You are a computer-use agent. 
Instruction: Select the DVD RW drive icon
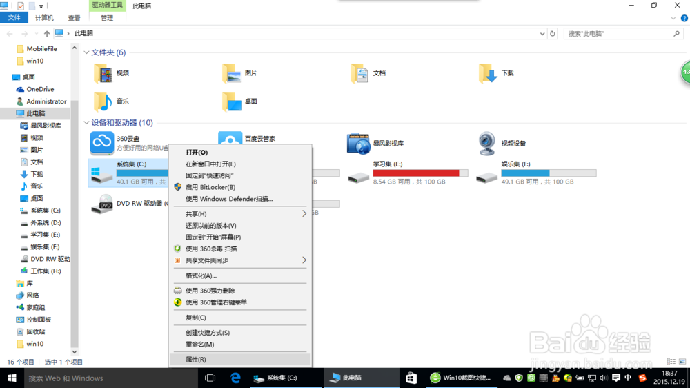[x=101, y=204]
